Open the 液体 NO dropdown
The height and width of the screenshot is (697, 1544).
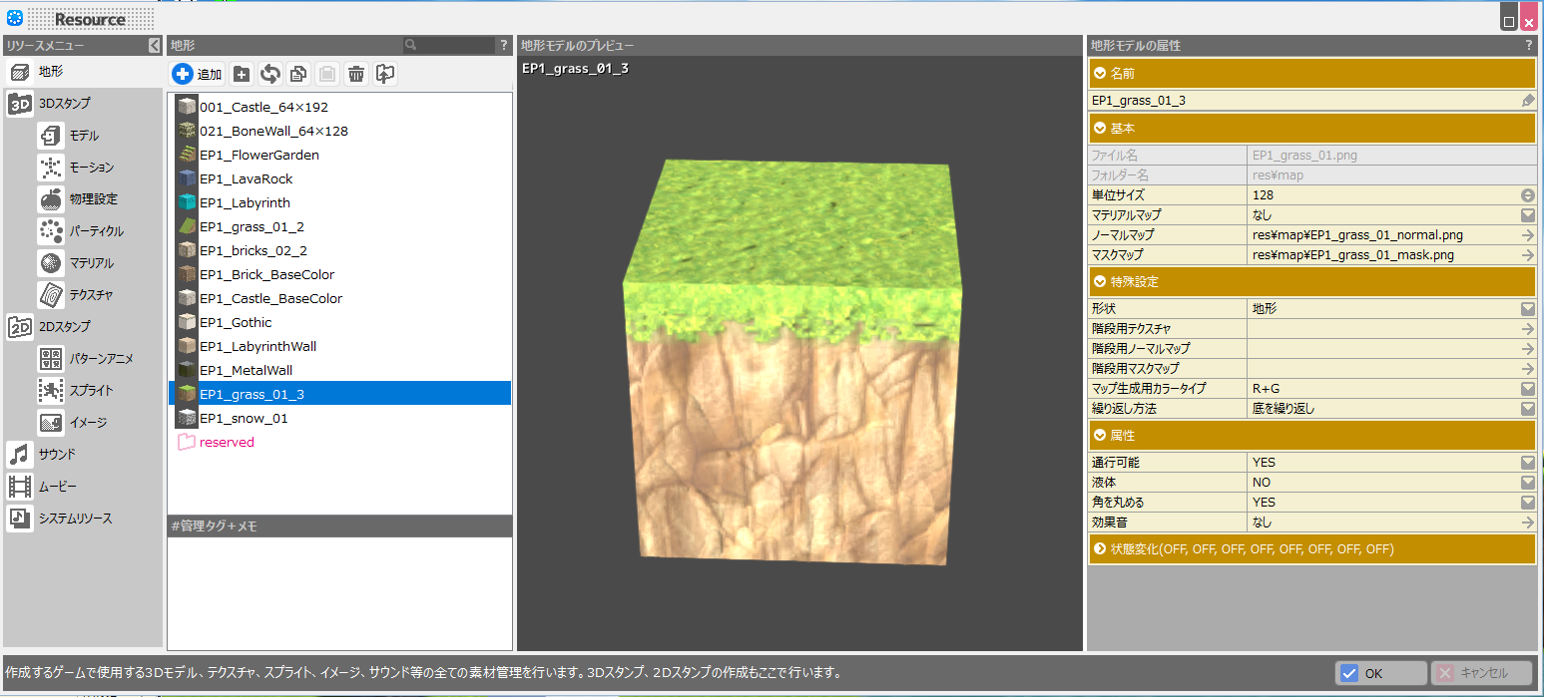tap(1527, 483)
